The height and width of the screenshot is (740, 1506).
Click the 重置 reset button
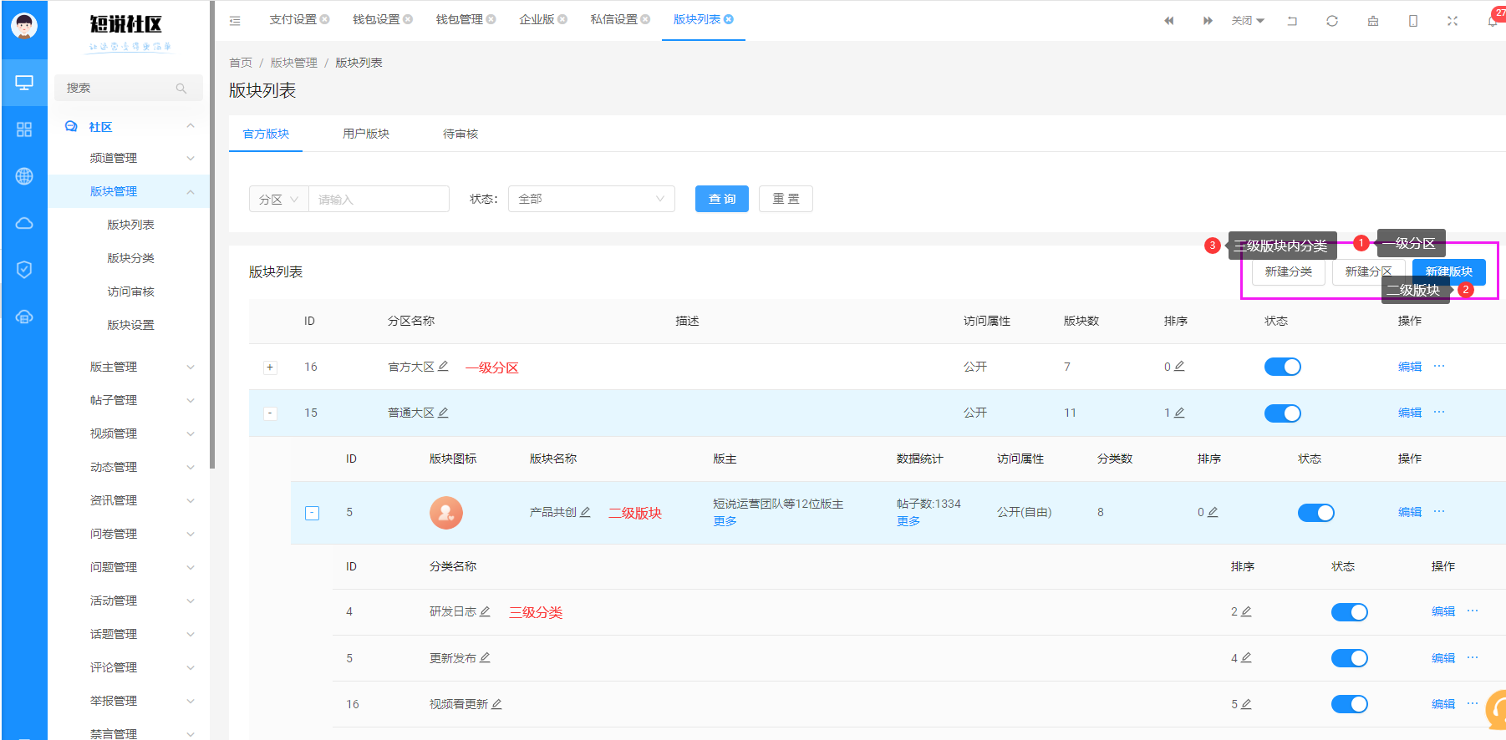click(786, 199)
